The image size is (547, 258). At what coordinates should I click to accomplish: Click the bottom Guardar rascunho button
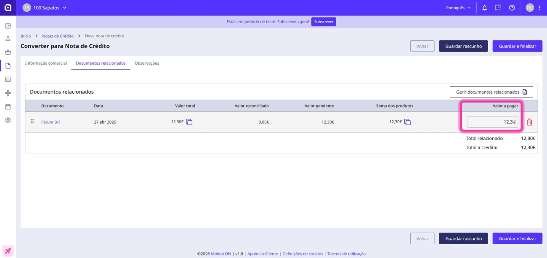tap(463, 238)
